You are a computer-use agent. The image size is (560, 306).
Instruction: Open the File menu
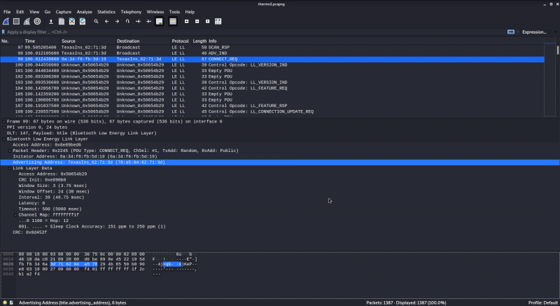pos(7,12)
